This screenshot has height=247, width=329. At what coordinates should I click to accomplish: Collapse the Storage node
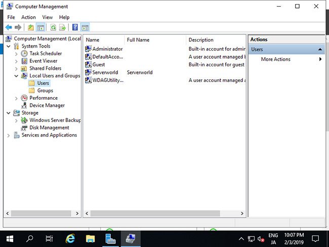click(x=9, y=113)
